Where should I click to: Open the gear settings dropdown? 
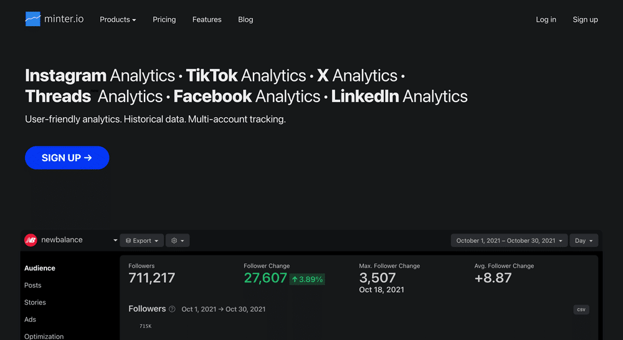[x=178, y=241]
